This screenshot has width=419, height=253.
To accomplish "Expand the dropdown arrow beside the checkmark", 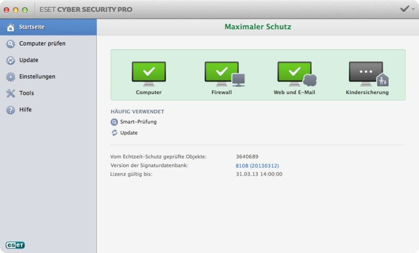I will [x=413, y=9].
